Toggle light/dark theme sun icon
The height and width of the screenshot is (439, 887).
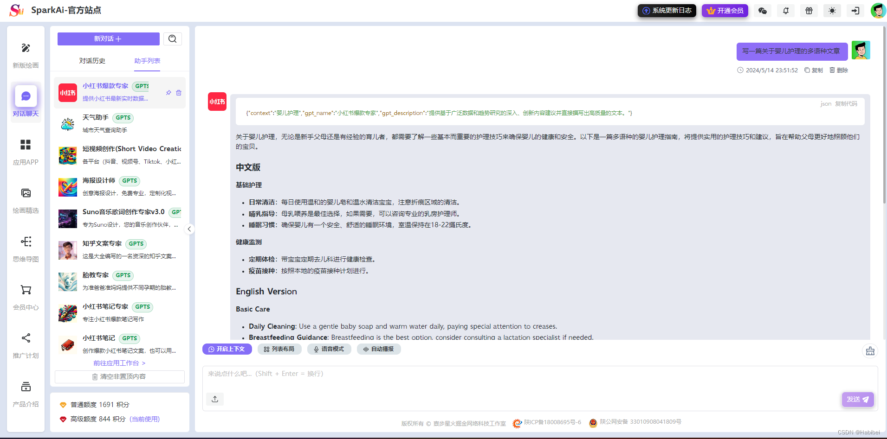coord(832,11)
